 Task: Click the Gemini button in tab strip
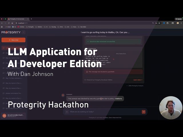[178, 19]
